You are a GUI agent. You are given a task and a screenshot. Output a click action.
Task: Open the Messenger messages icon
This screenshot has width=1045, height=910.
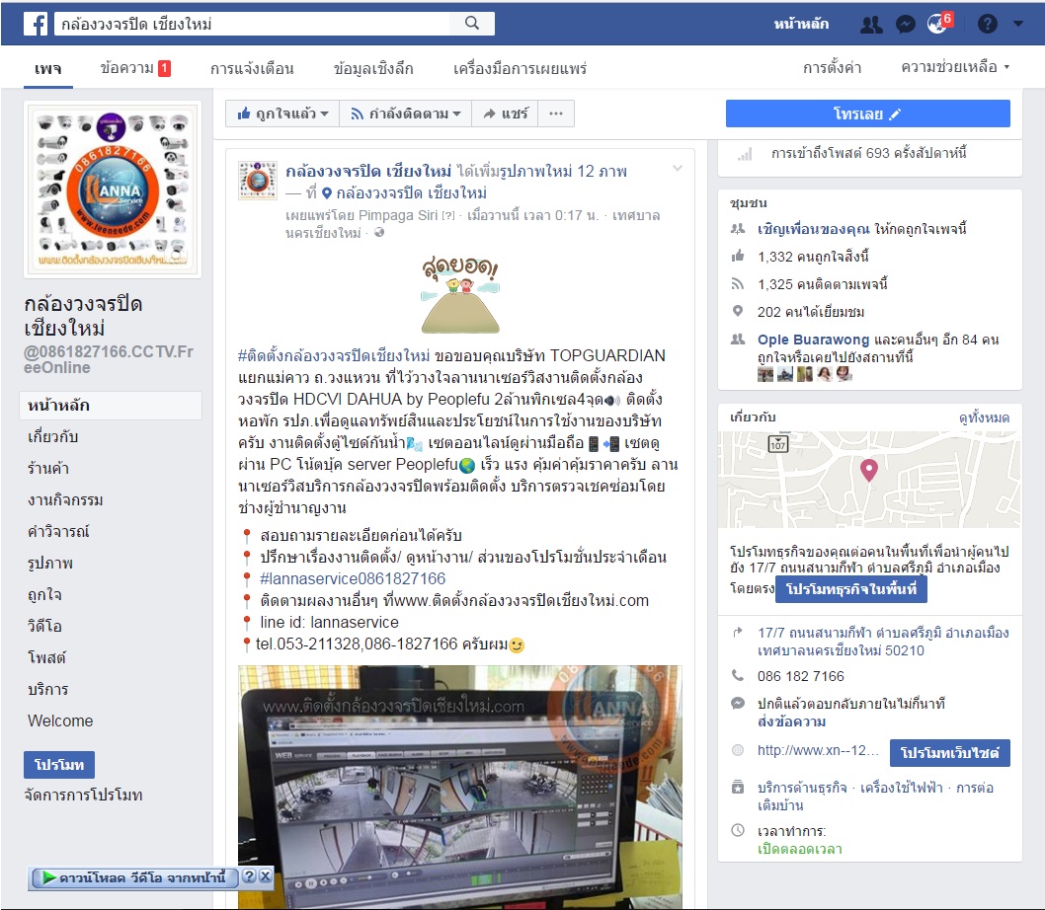pyautogui.click(x=905, y=25)
